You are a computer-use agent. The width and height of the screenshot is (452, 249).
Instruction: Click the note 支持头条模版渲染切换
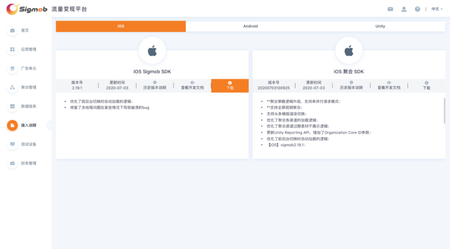(x=287, y=114)
